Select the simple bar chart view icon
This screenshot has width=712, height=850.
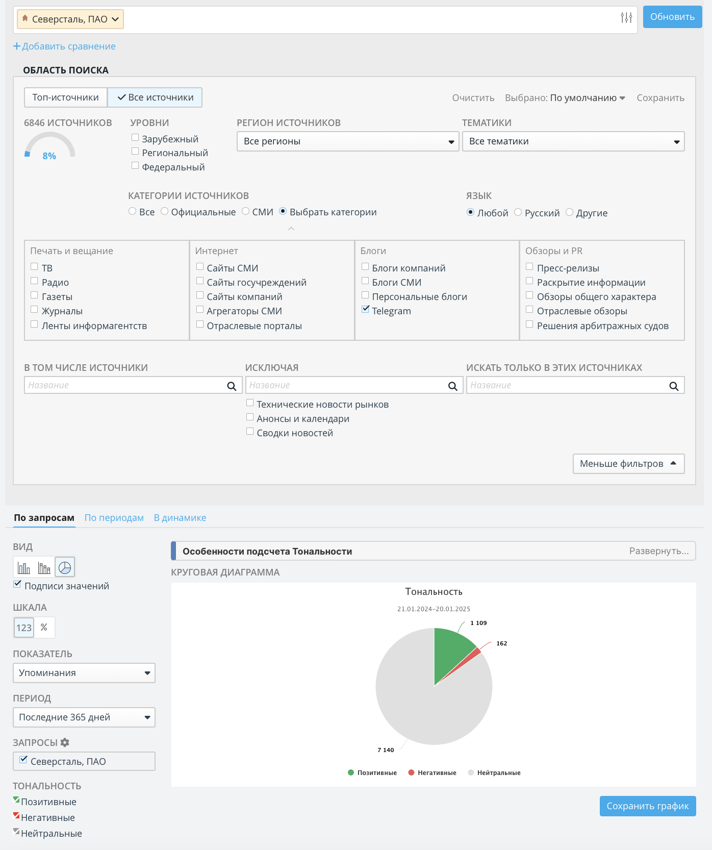tap(23, 567)
